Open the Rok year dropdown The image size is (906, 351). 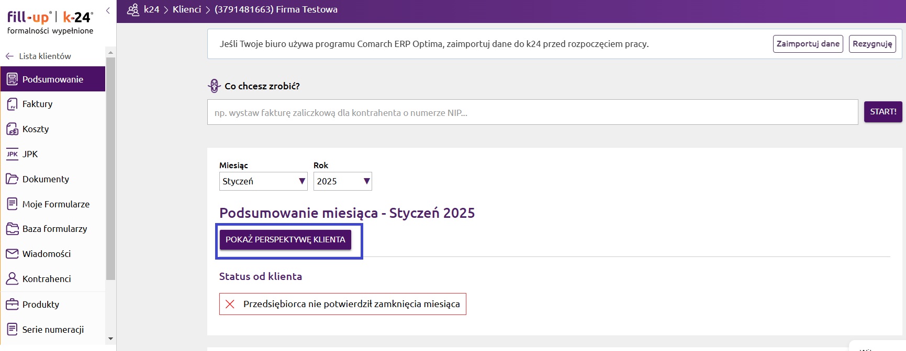pos(342,181)
